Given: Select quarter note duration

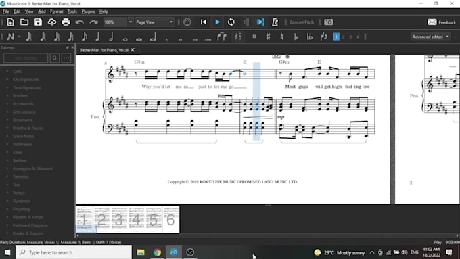Looking at the screenshot, I should tap(97, 37).
